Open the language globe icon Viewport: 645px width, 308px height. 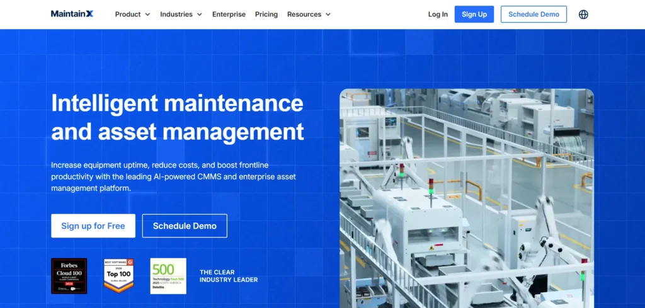pos(583,14)
